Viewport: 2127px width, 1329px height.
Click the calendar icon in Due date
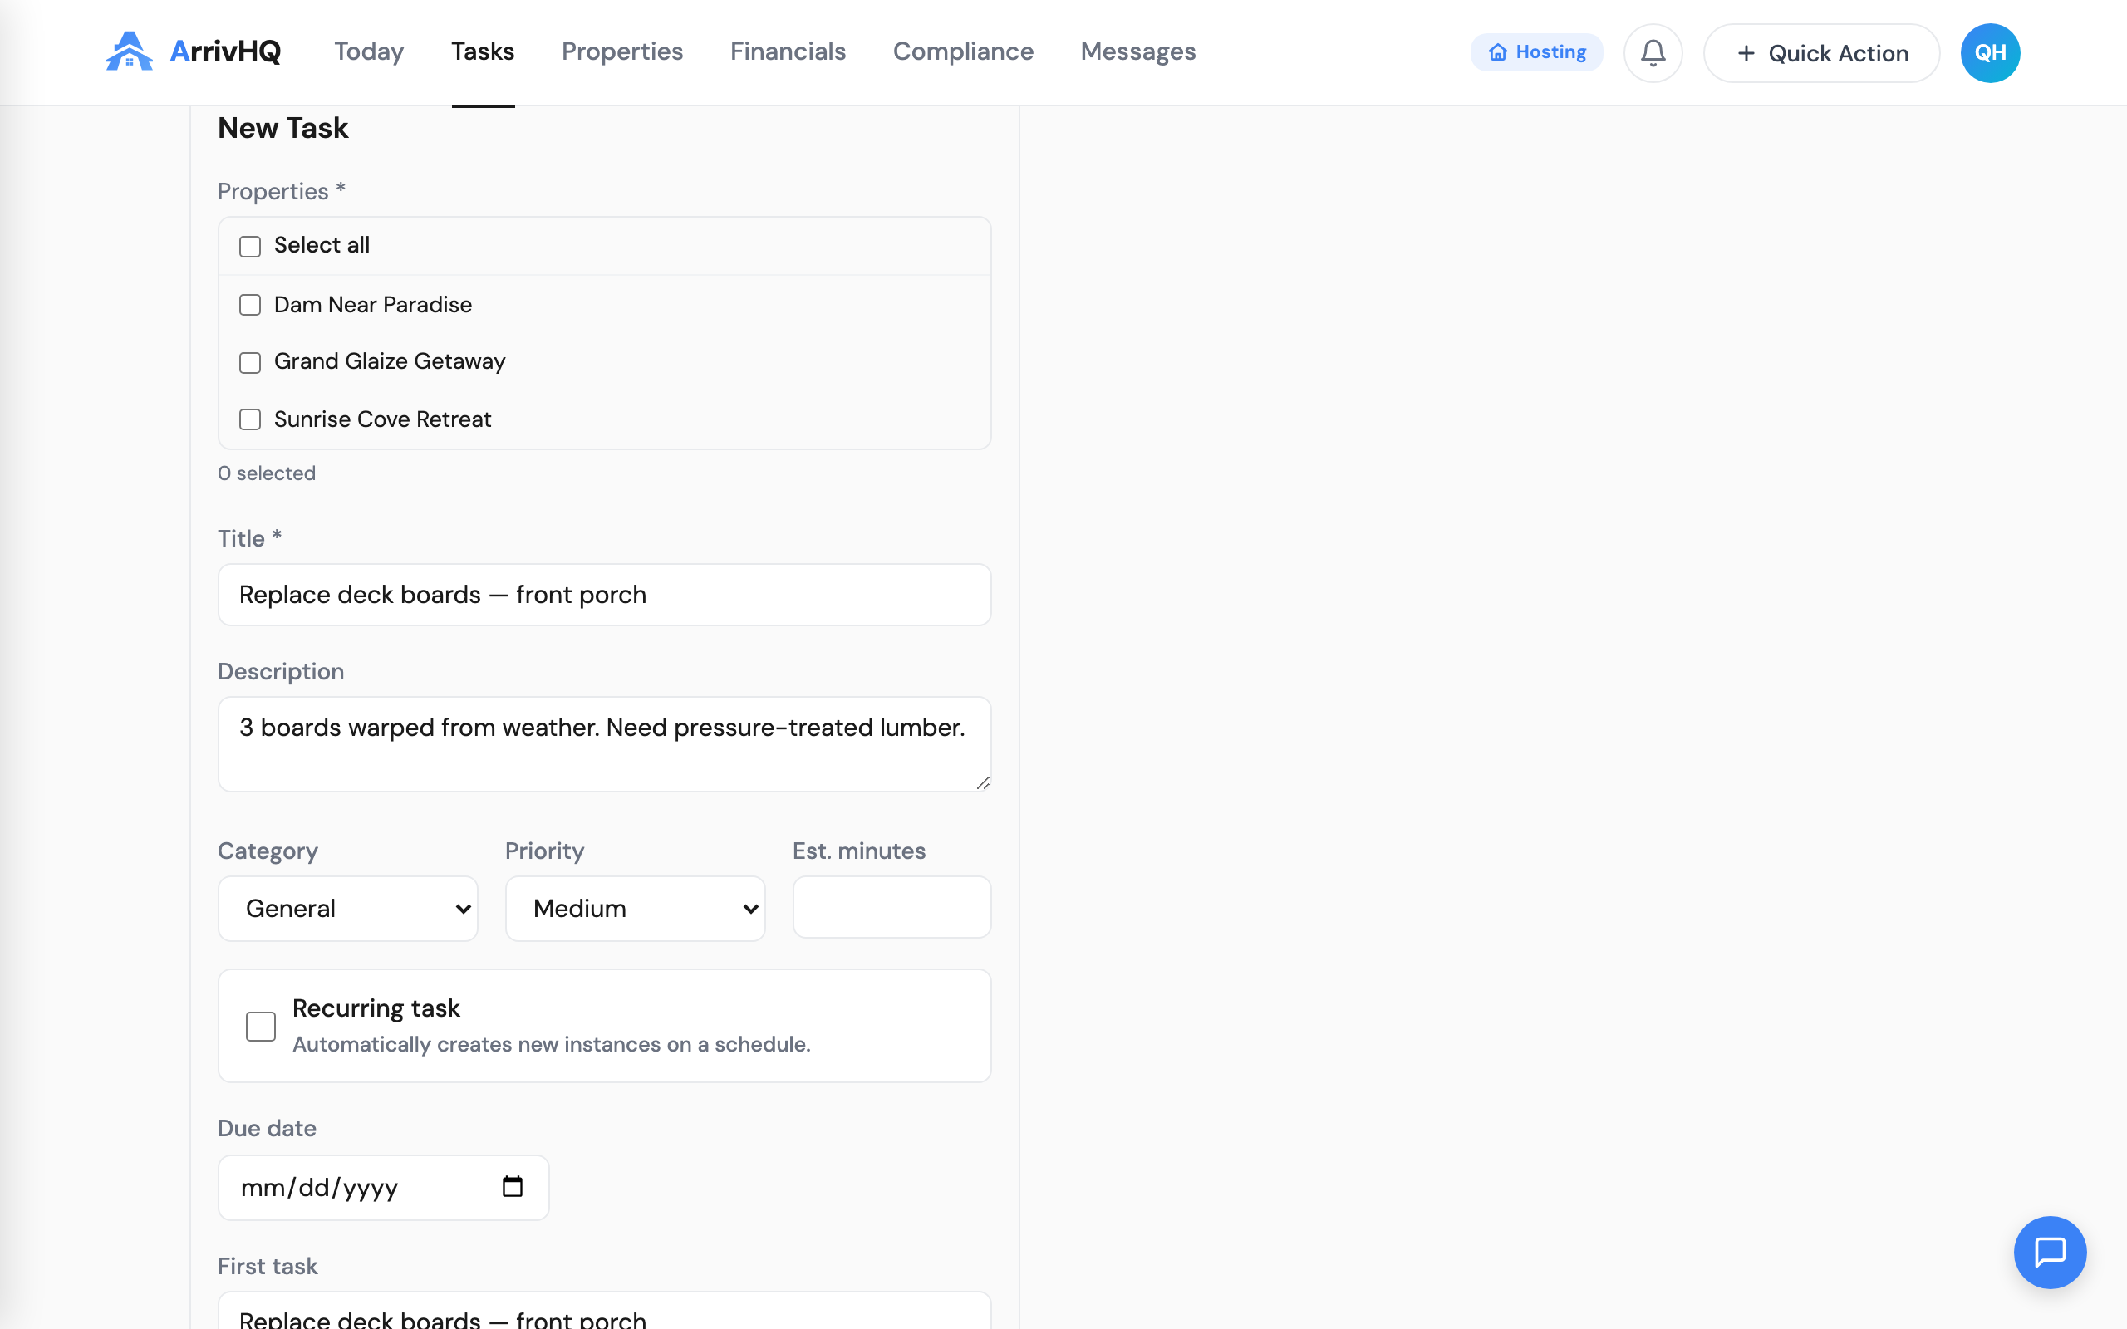tap(513, 1187)
